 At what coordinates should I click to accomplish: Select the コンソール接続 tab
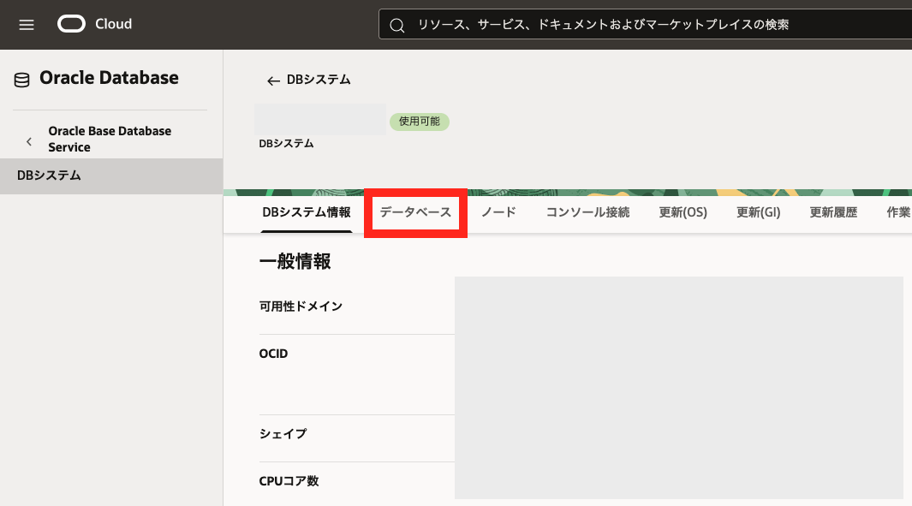587,212
